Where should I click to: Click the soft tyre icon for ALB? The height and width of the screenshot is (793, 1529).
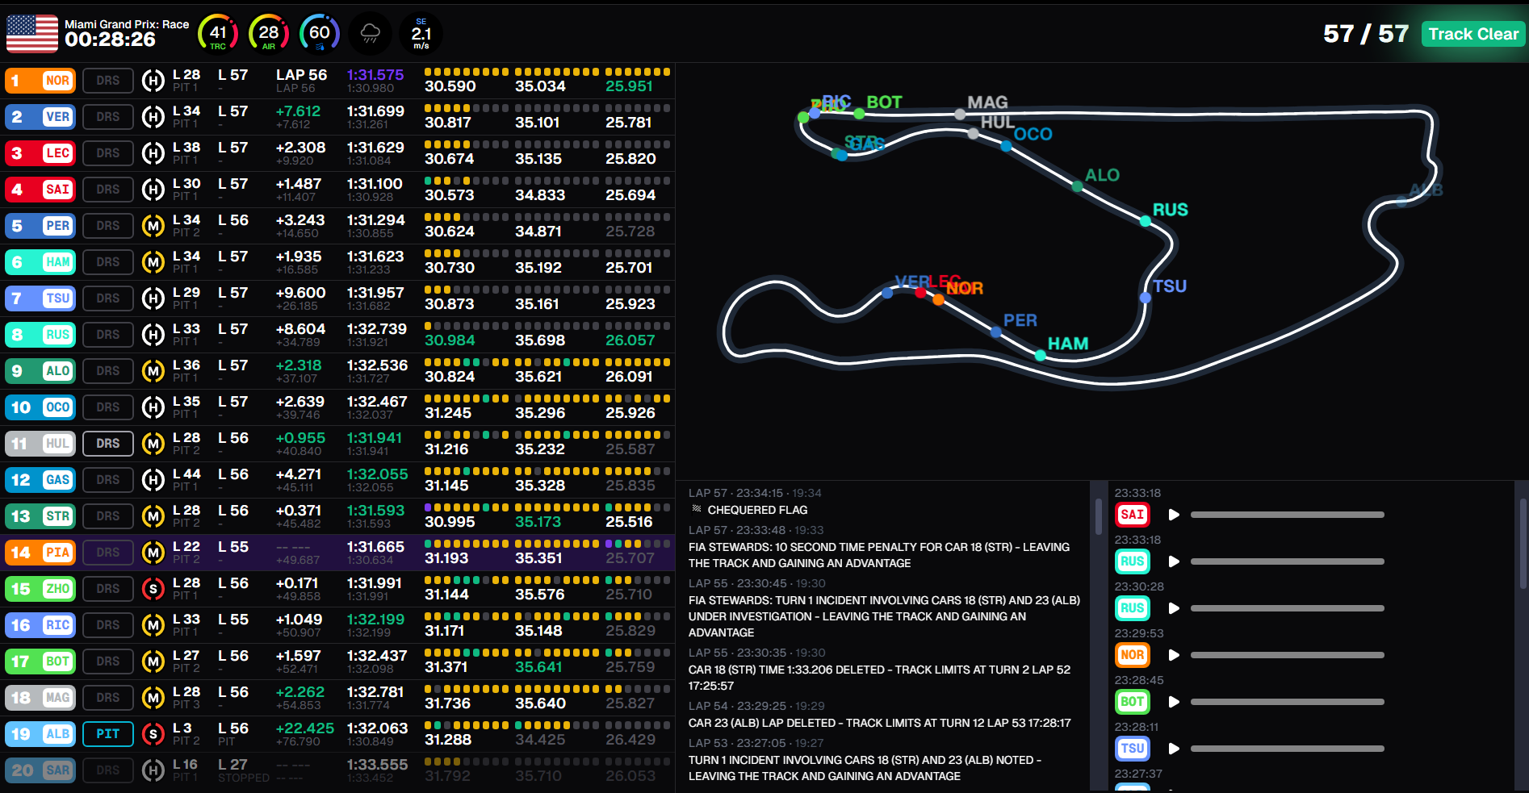point(153,734)
